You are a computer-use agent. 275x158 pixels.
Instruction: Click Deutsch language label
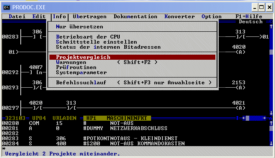pyautogui.click(x=250, y=22)
